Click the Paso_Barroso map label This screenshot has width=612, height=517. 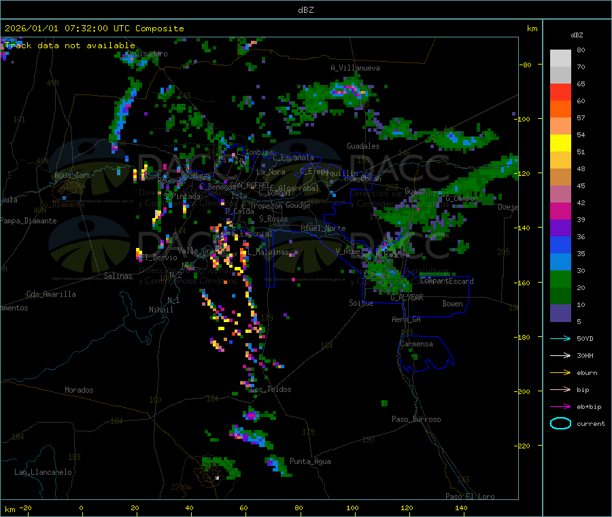(416, 419)
